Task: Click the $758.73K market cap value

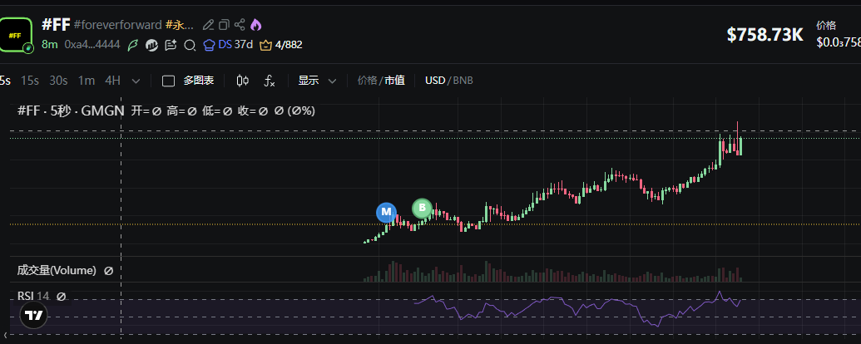Action: click(x=765, y=35)
